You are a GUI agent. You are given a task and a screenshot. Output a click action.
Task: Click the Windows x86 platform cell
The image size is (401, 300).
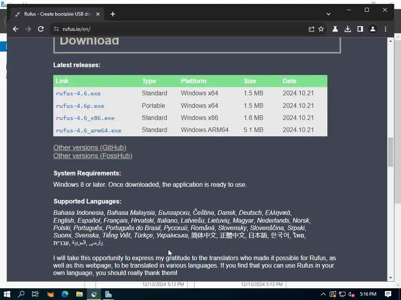199,118
